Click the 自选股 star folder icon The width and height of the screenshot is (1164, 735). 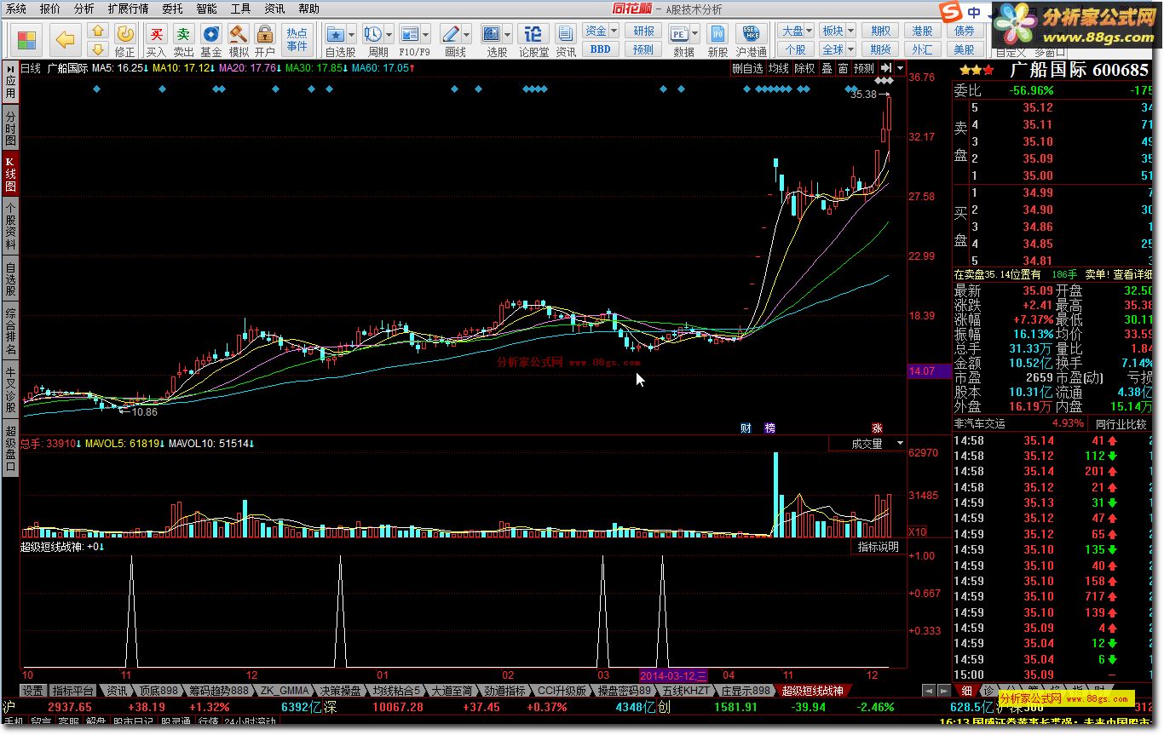click(337, 34)
